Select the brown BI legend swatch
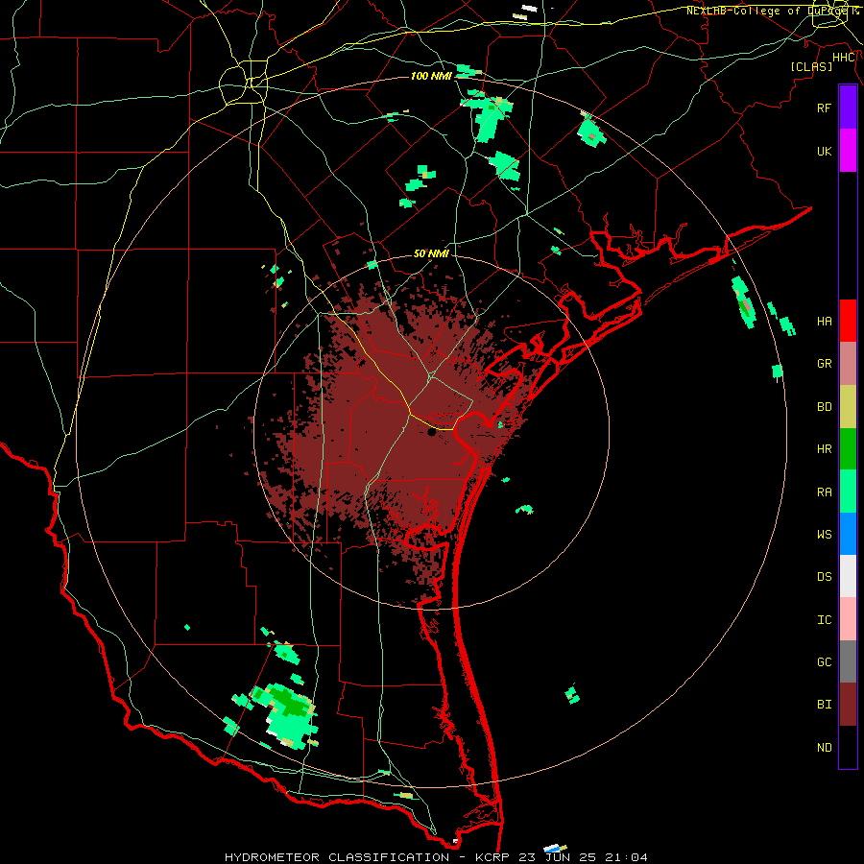This screenshot has width=864, height=864. [848, 705]
